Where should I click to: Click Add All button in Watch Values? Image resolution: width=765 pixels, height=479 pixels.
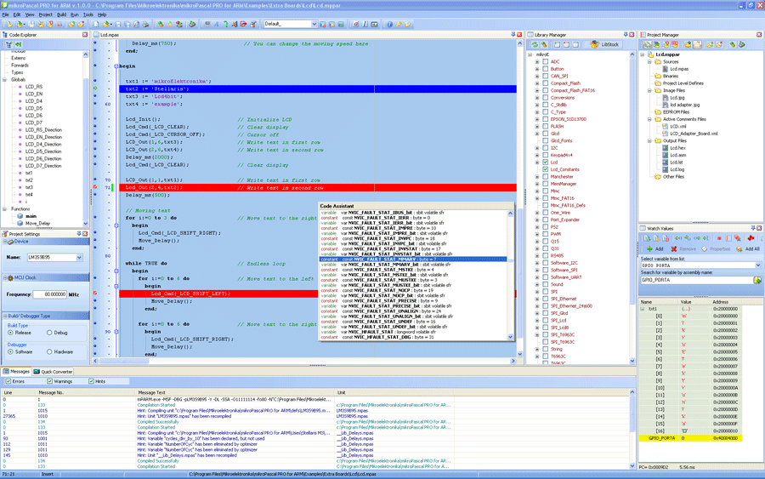click(750, 249)
